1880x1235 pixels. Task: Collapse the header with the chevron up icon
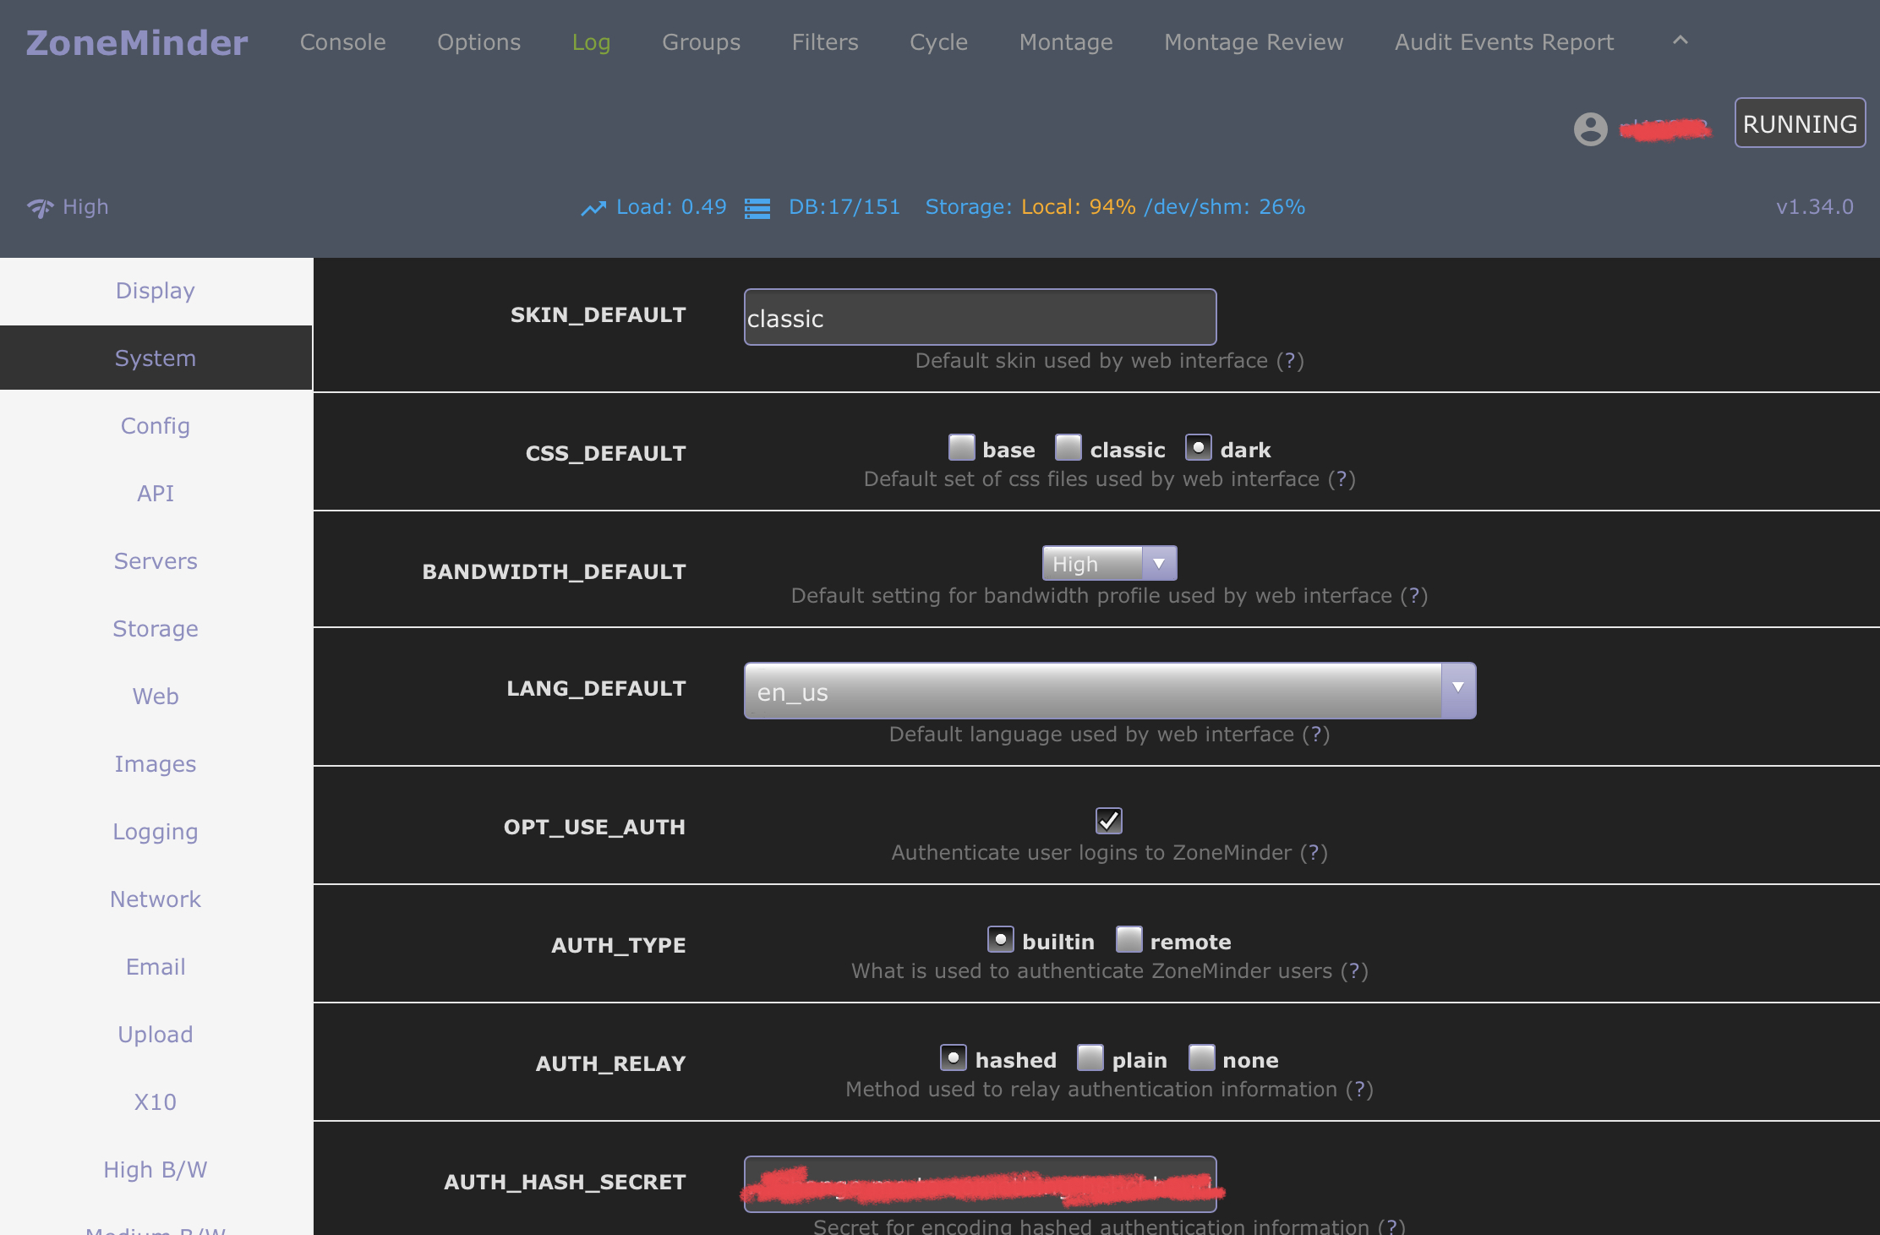[1680, 40]
